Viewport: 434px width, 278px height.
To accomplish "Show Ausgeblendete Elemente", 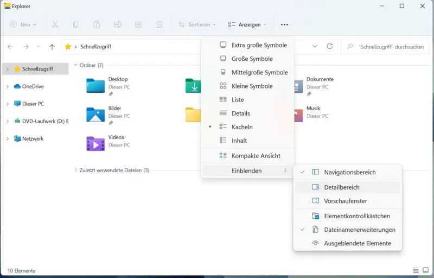I will 348,243.
